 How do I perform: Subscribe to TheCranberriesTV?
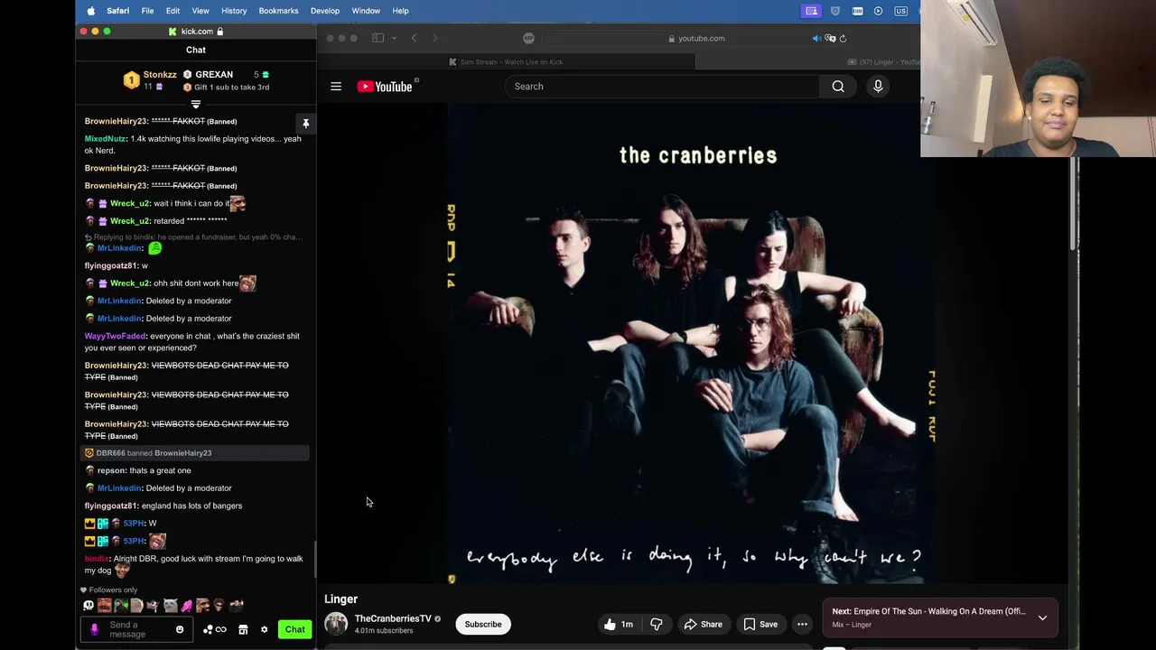(483, 624)
